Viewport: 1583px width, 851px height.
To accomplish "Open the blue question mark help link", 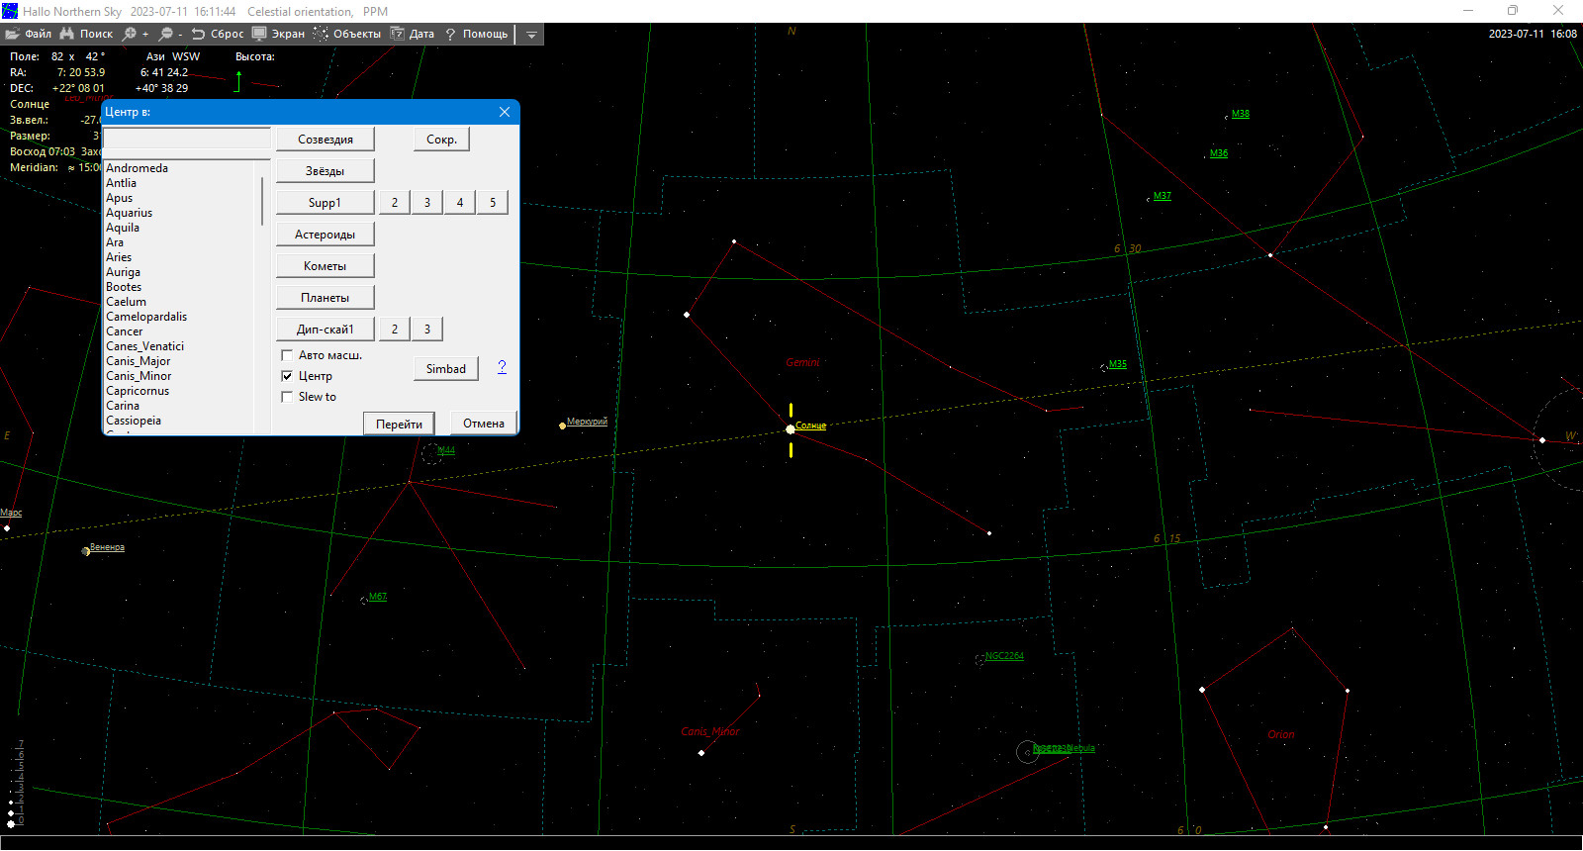I will (502, 367).
